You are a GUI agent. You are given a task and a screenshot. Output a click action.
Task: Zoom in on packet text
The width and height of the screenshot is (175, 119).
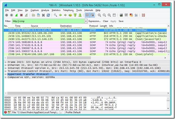(x=99, y=15)
